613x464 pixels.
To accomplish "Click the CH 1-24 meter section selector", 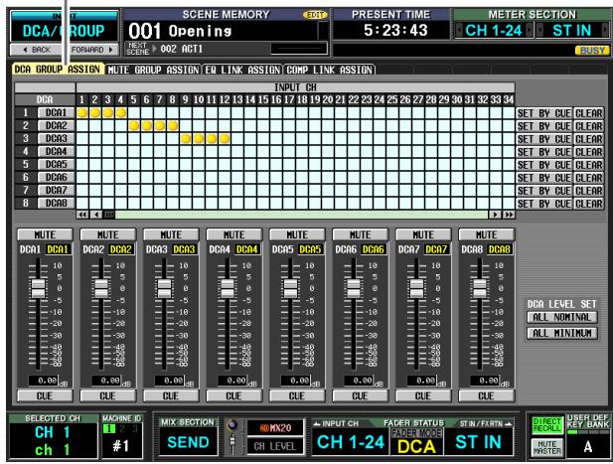I will click(494, 31).
